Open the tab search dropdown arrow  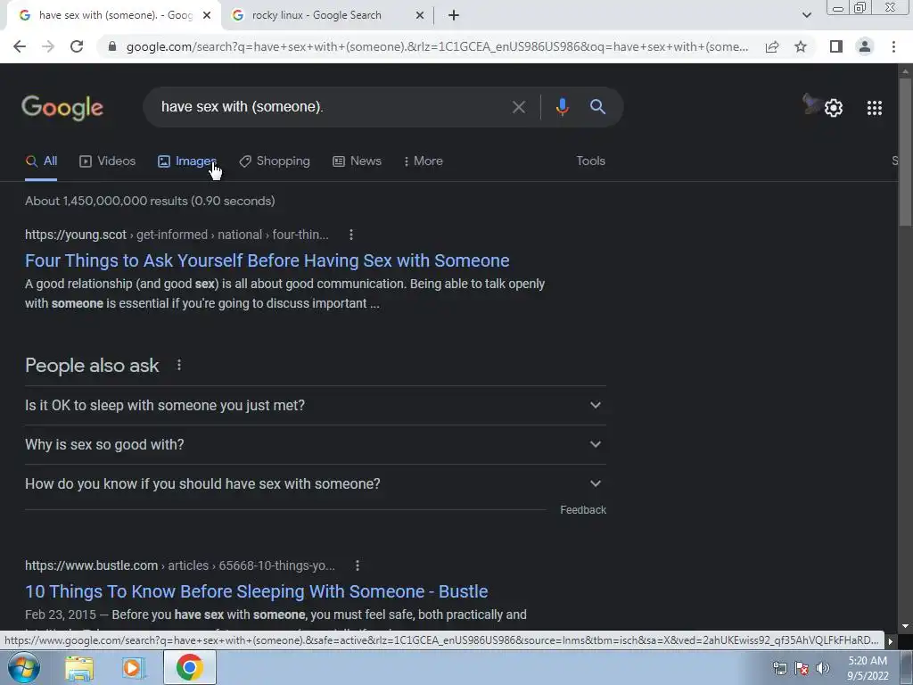pyautogui.click(x=806, y=15)
